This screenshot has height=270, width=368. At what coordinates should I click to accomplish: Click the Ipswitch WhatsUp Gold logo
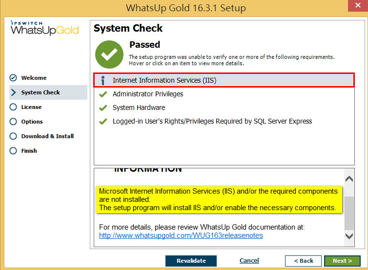(44, 28)
